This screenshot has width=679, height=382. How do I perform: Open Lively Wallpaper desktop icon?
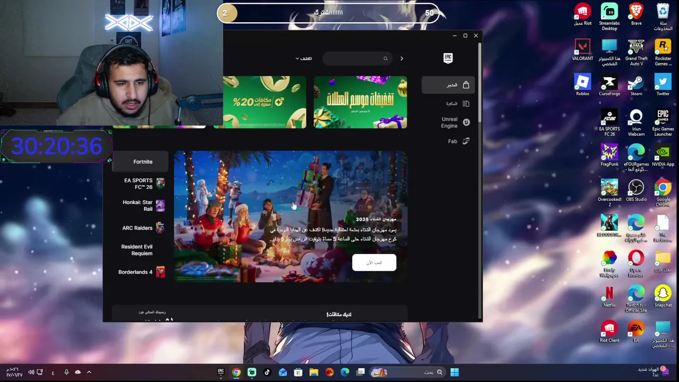click(609, 264)
